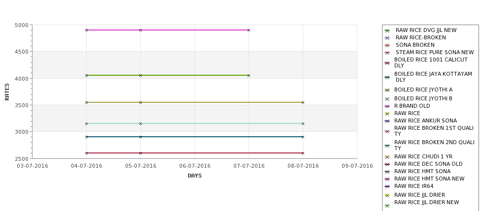The width and height of the screenshot is (480, 211).
Task: Click the RAW RICE DVG JJL NEW legend marker
Action: [x=387, y=30]
